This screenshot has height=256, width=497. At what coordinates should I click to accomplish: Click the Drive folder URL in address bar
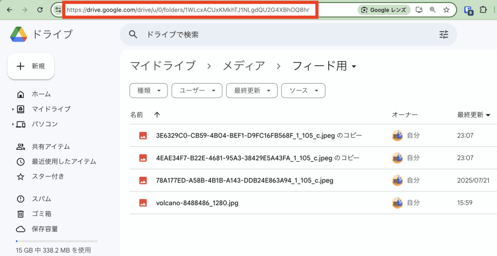(188, 10)
